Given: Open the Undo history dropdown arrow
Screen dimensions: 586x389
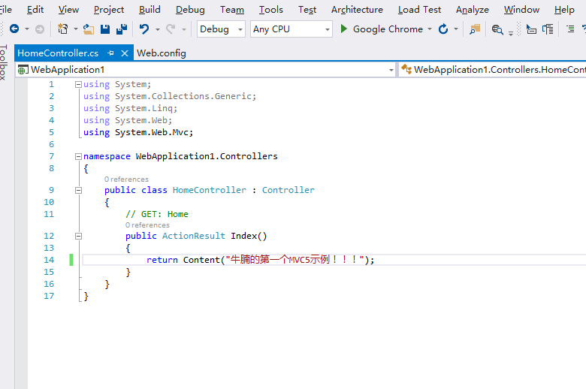Looking at the screenshot, I should tap(158, 29).
